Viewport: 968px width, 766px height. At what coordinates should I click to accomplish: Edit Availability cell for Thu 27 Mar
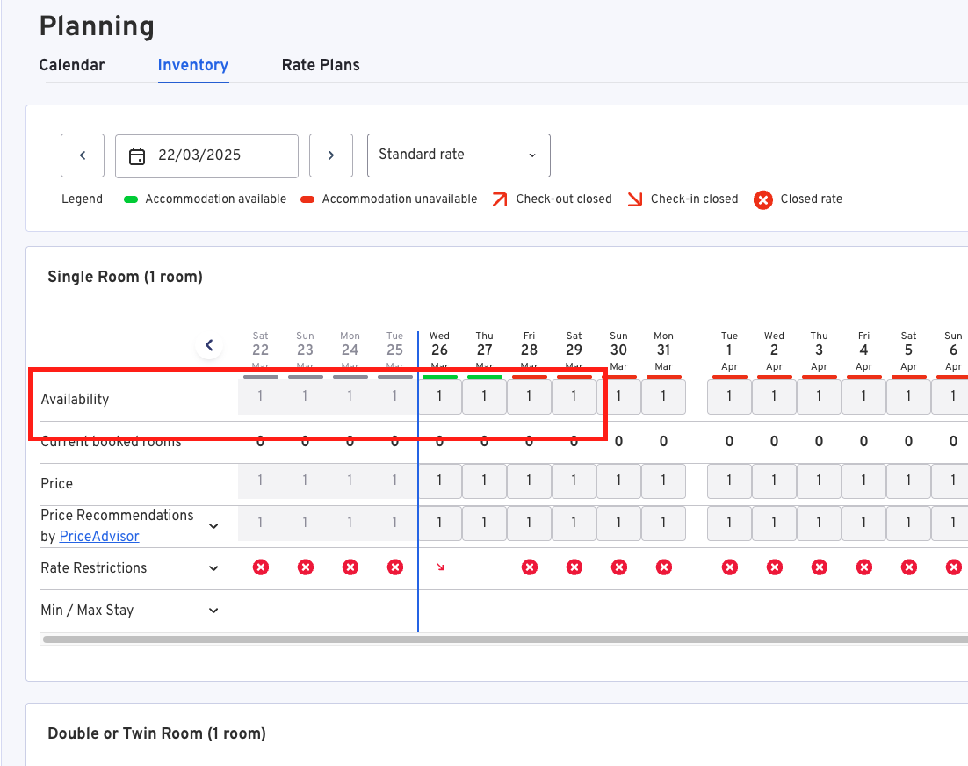[484, 396]
